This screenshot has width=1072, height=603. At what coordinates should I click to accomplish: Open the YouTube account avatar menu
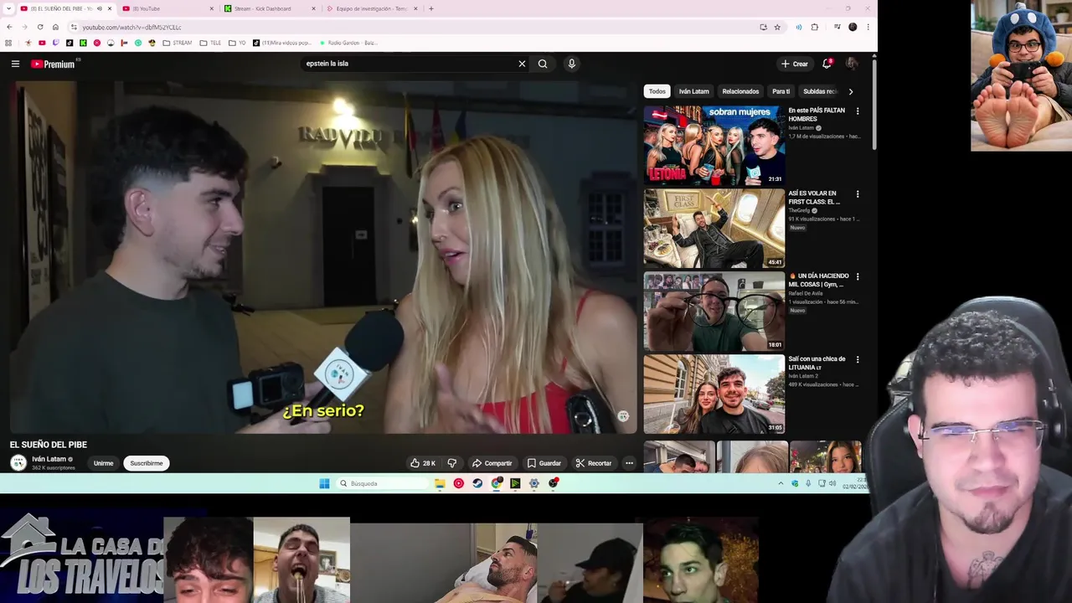852,64
